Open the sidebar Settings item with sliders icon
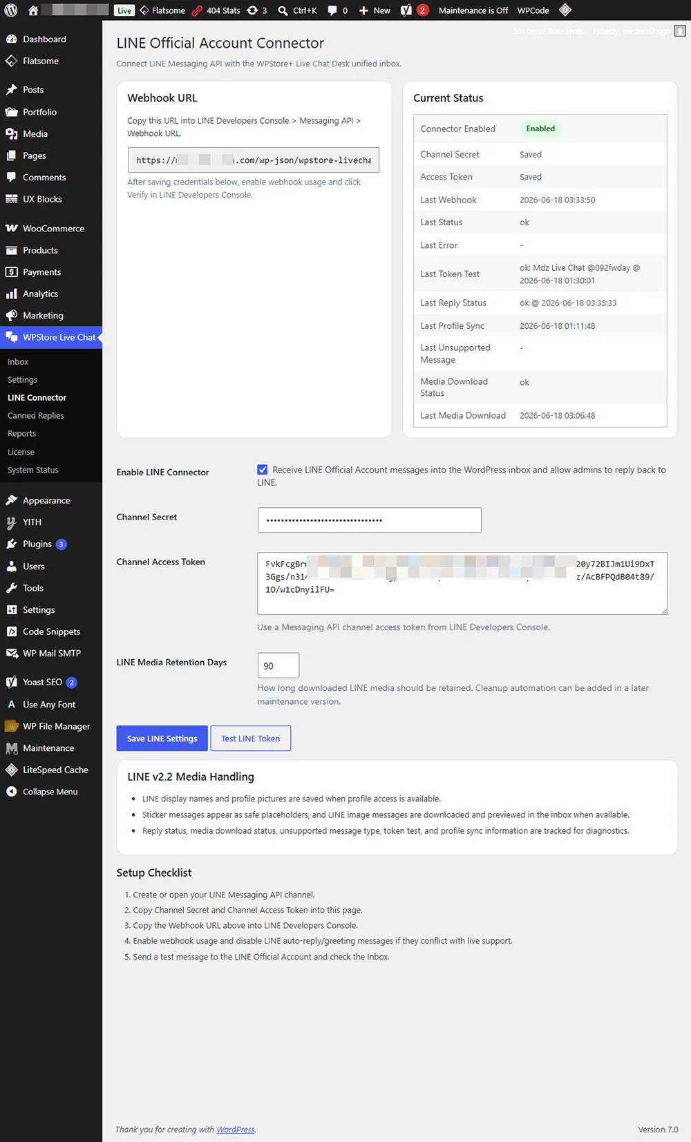 pos(51,610)
